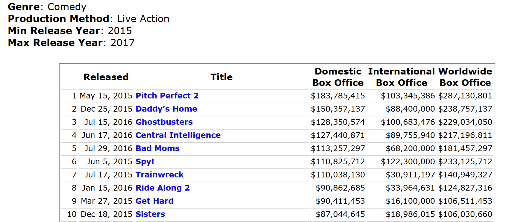Click the Daddy's Home title link
Viewport: 509px width, 222px height.
pos(166,109)
